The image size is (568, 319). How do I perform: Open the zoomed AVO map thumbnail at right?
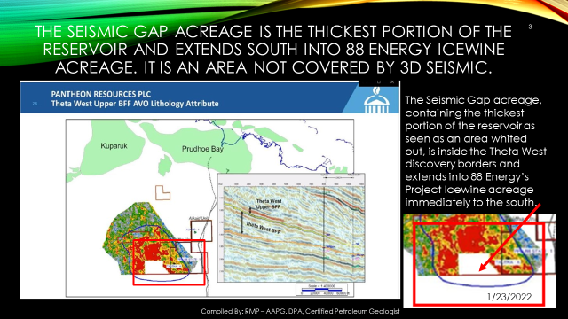tap(479, 261)
